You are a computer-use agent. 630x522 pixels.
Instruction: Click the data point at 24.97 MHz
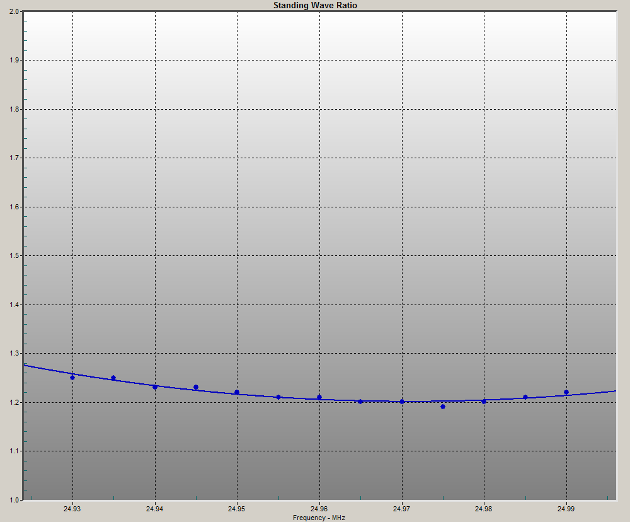pyautogui.click(x=402, y=402)
